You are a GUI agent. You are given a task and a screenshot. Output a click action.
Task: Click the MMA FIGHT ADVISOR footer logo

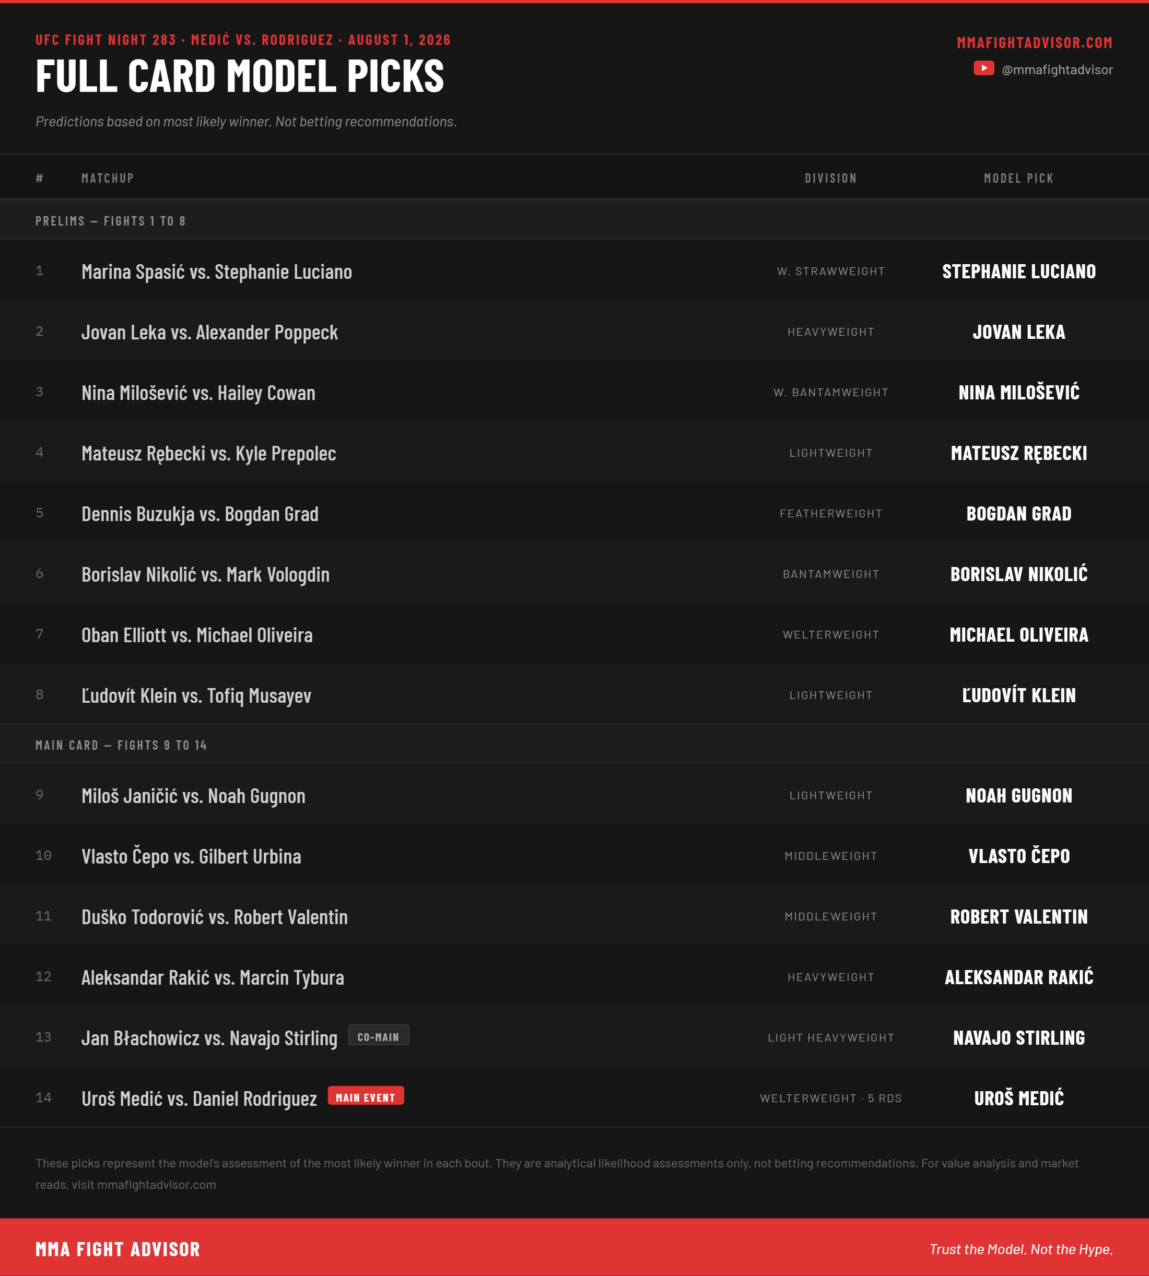118,1249
